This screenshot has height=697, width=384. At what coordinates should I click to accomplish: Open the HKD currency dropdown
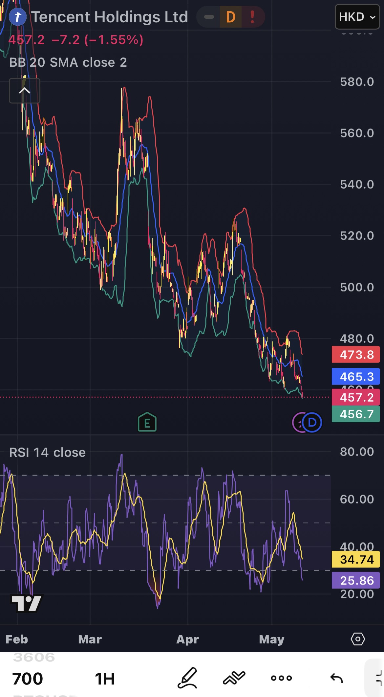357,17
